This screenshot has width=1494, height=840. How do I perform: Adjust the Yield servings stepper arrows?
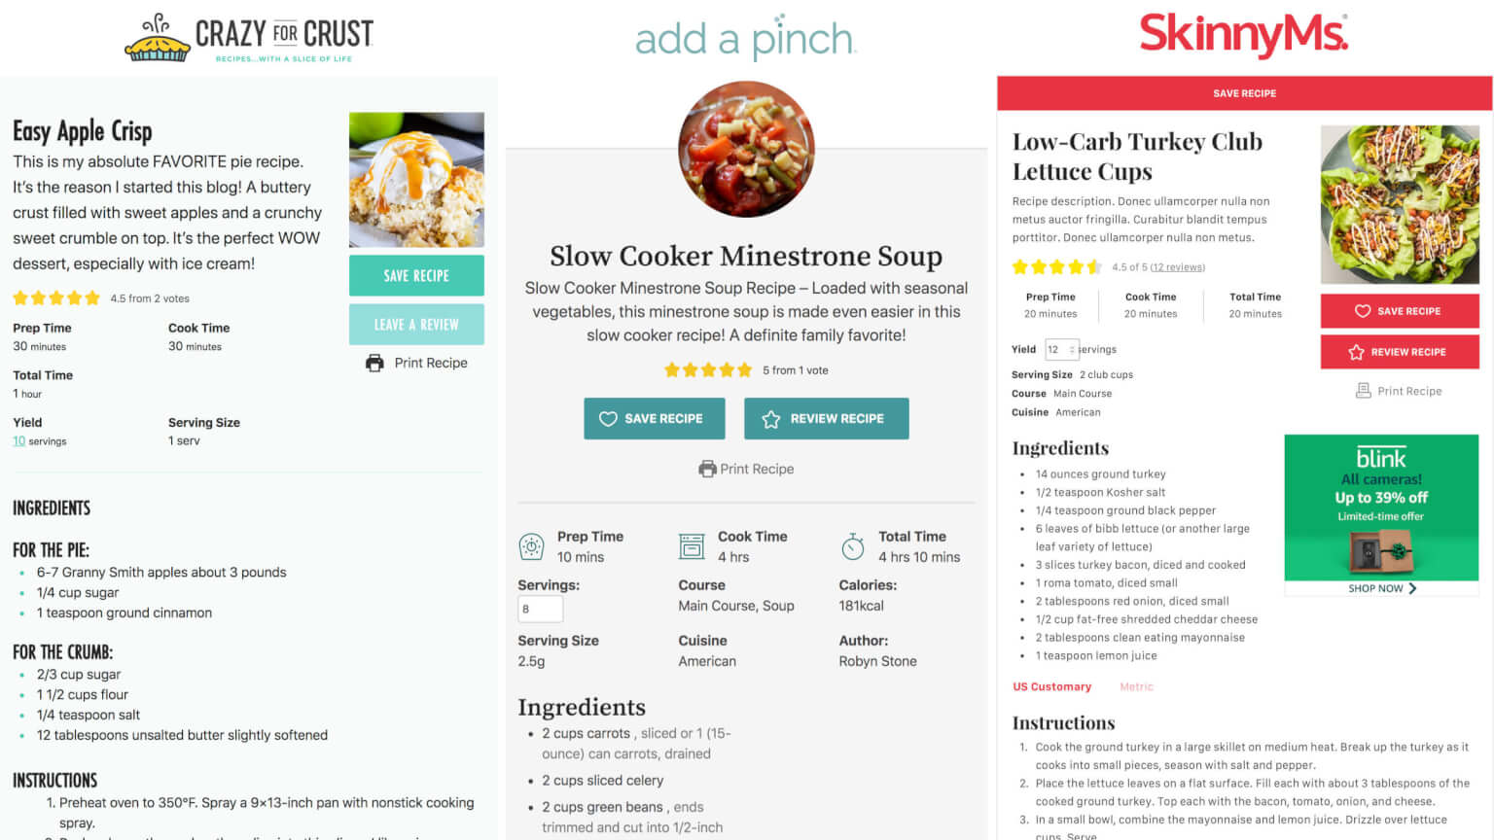1072,349
